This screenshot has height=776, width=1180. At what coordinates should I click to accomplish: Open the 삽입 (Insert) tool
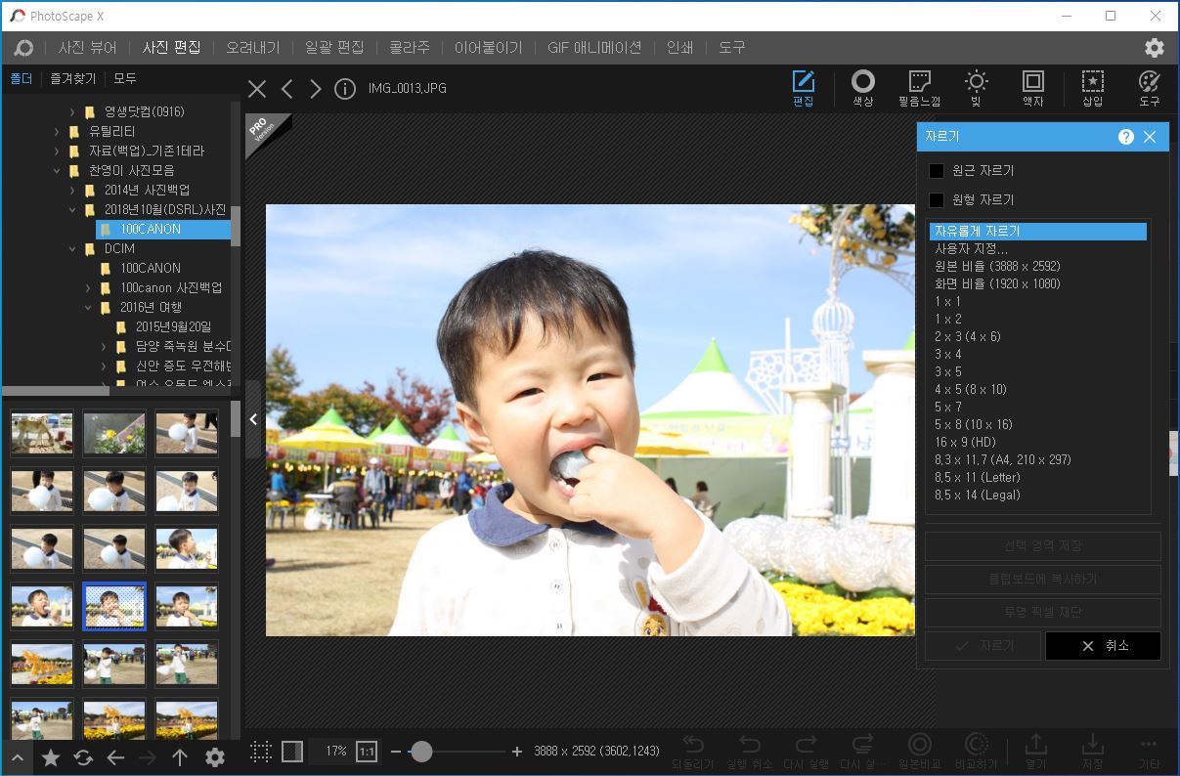click(x=1092, y=88)
